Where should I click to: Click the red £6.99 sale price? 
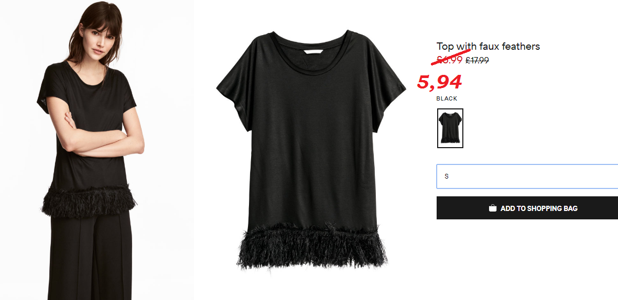[449, 60]
